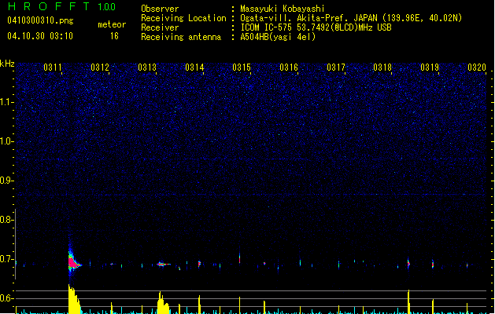Screen dimensions: 495x314
Task: Click the yellow intensity peak after 0313
Action: (x=163, y=303)
